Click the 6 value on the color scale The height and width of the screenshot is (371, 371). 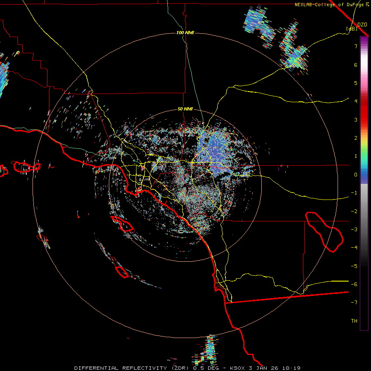[356, 65]
